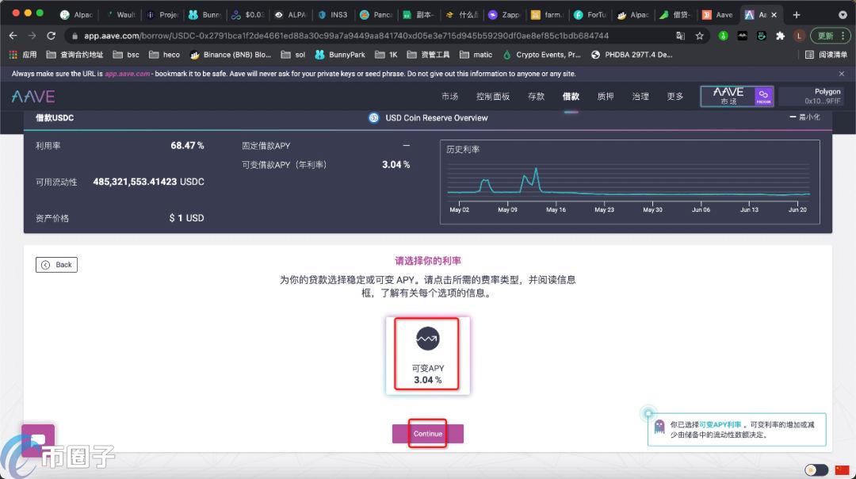Open the green circle browser extension

[723, 36]
